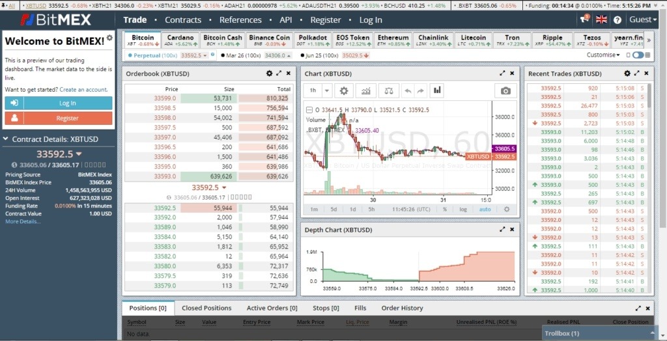
Task: Click the Recent Trades scrollbar
Action: point(649,96)
